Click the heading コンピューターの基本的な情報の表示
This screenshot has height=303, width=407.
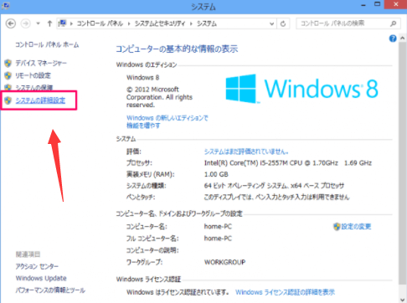coord(177,49)
